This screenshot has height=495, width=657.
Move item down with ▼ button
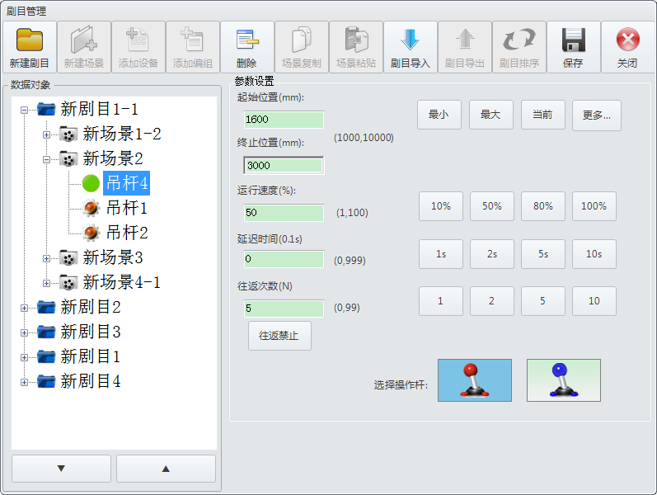pyautogui.click(x=61, y=469)
